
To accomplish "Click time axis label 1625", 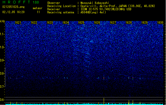I will click(81, 23).
